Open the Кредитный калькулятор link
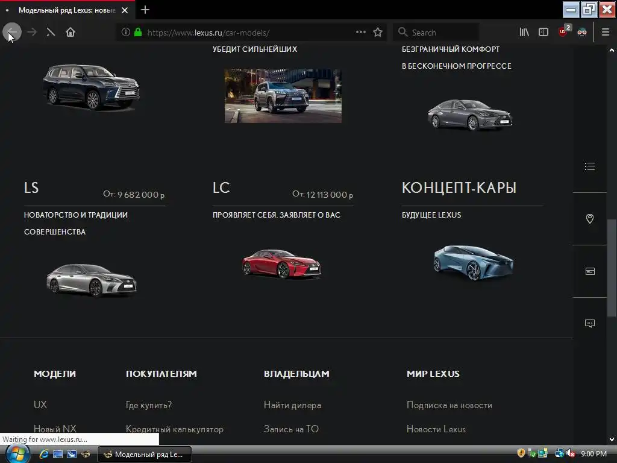The image size is (617, 463). tap(175, 429)
